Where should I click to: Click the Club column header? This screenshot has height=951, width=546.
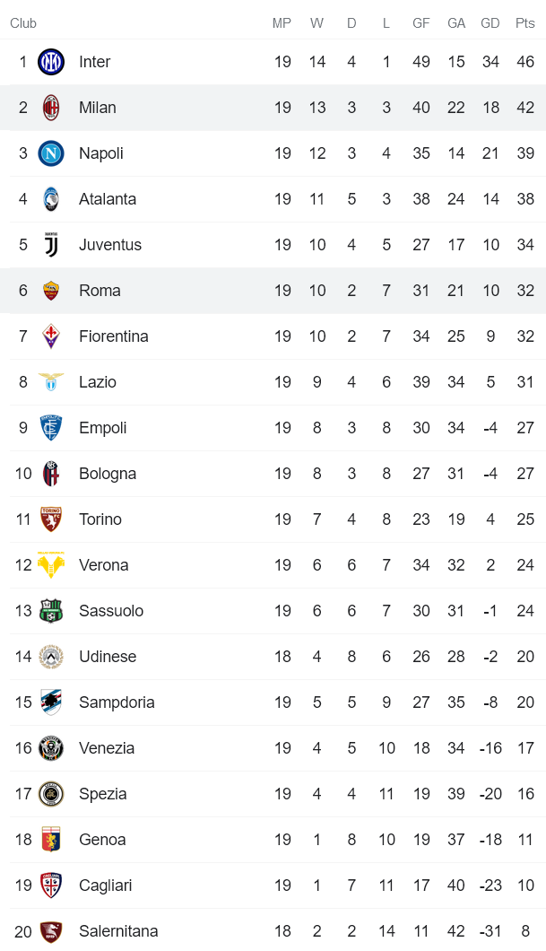click(23, 23)
